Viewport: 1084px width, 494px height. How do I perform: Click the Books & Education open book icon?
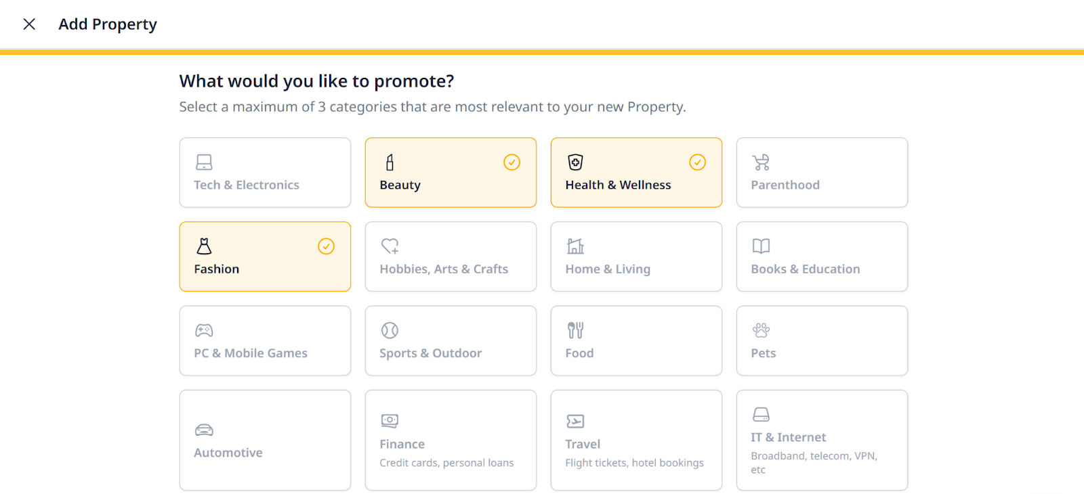(x=761, y=246)
